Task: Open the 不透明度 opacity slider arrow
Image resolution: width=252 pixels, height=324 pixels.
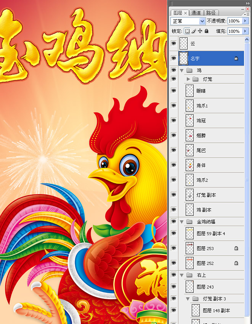Action: pyautogui.click(x=246, y=21)
